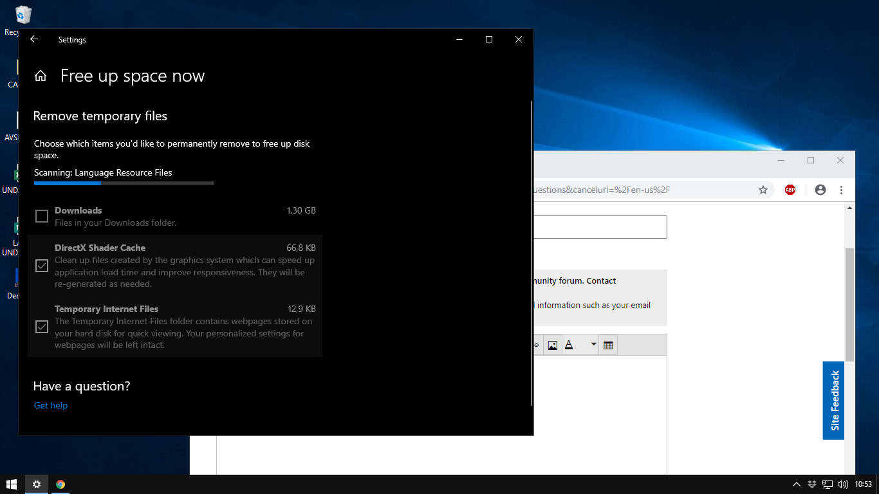Screen dimensions: 879x494
Task: Open the Settings home icon
Action: pos(41,76)
